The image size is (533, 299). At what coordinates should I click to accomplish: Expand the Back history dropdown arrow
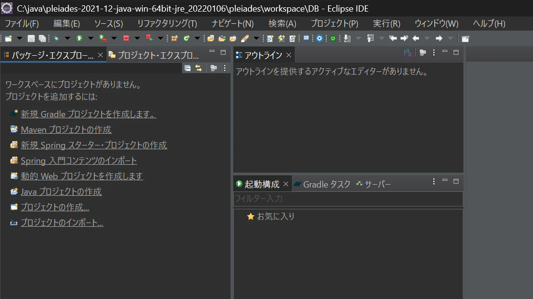(427, 38)
